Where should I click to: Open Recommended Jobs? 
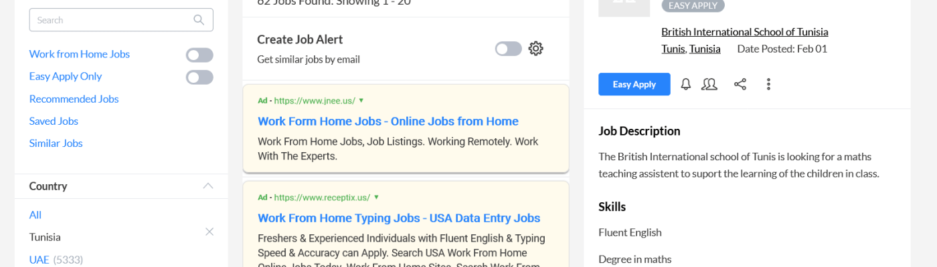pos(74,99)
